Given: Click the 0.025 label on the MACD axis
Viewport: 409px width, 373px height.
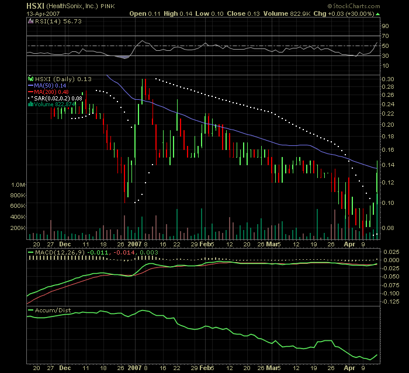Looking at the screenshot, I should coord(391,252).
